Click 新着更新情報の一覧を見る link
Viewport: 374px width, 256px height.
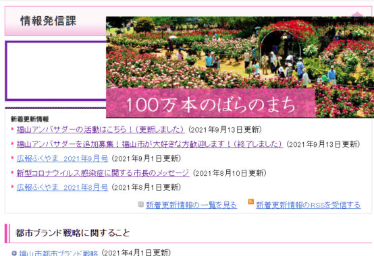coord(191,205)
